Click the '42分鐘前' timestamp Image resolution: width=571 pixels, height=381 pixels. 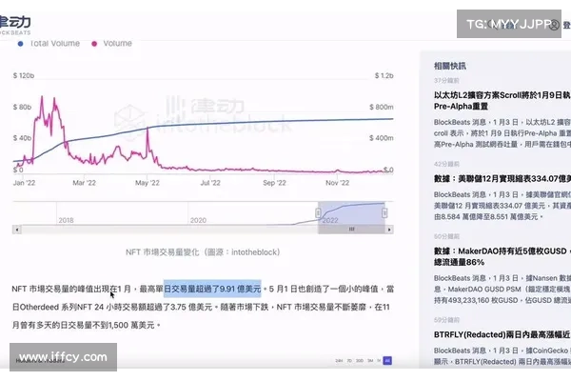[446, 164]
